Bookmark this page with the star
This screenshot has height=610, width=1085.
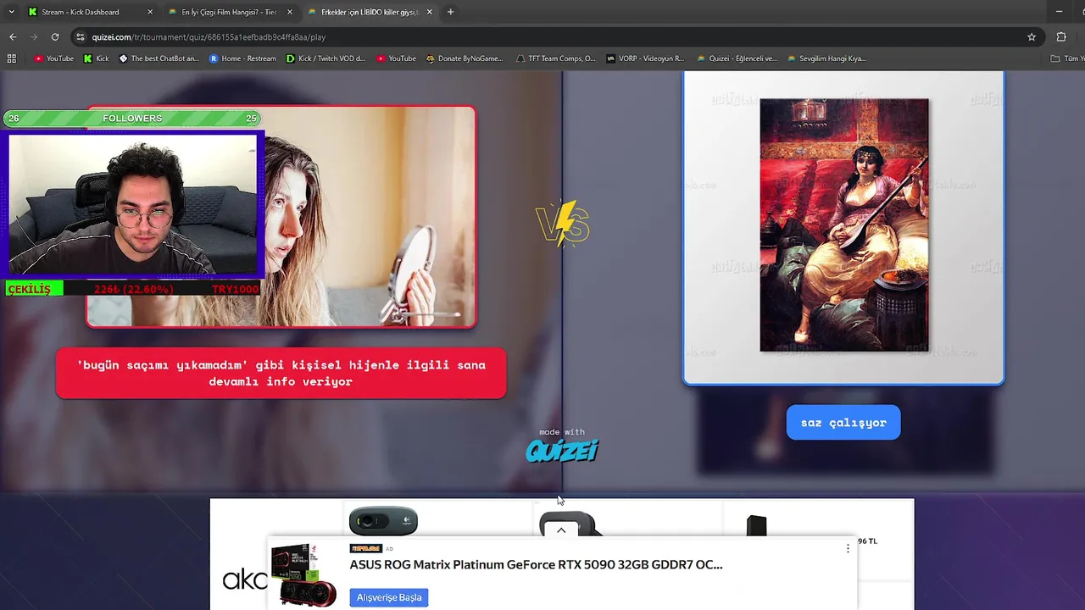point(1032,36)
